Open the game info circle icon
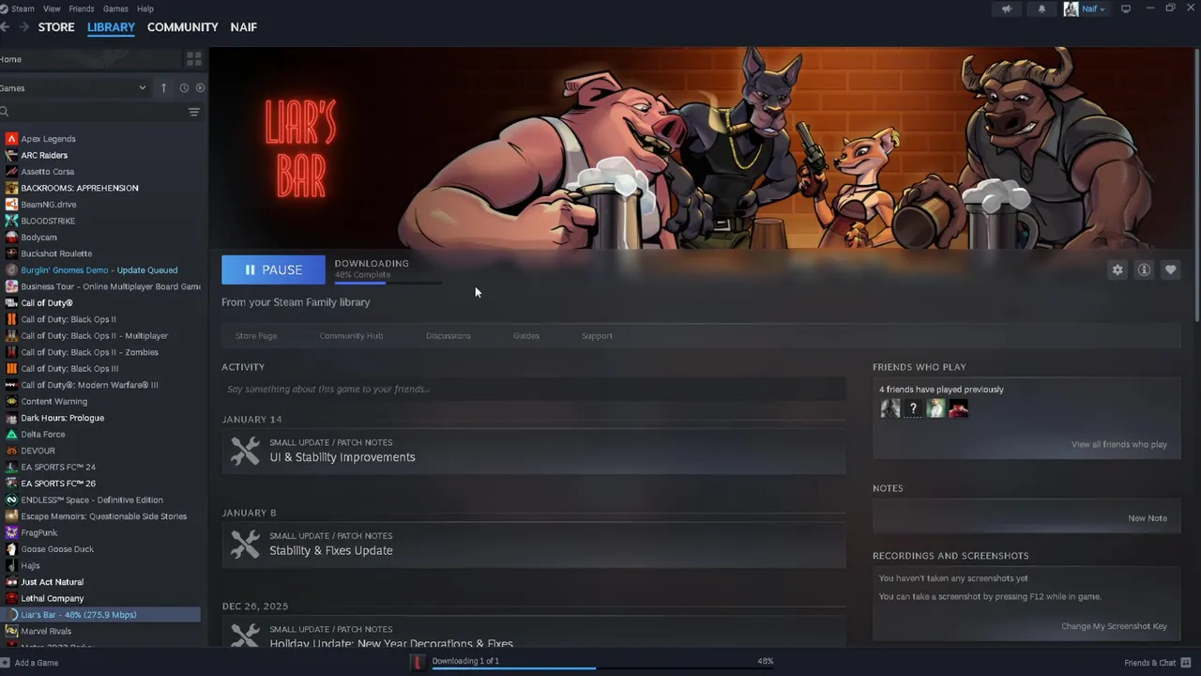Image resolution: width=1201 pixels, height=676 pixels. 1144,269
